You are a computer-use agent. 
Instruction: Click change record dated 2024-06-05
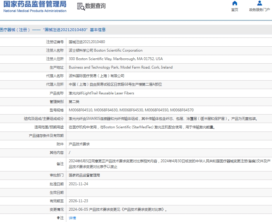click(118, 210)
